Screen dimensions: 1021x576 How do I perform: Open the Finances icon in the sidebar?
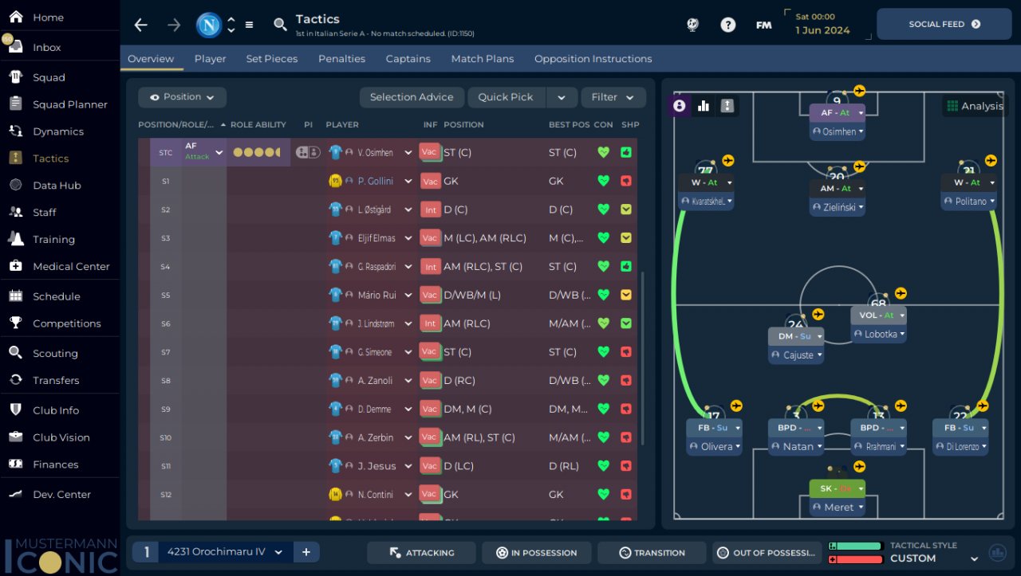pyautogui.click(x=16, y=464)
